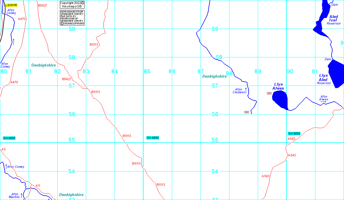Viewport: 344px width, 200px height.
Task: Click the Copyright 2022 KeymapsGB box
Action: (x=72, y=5)
